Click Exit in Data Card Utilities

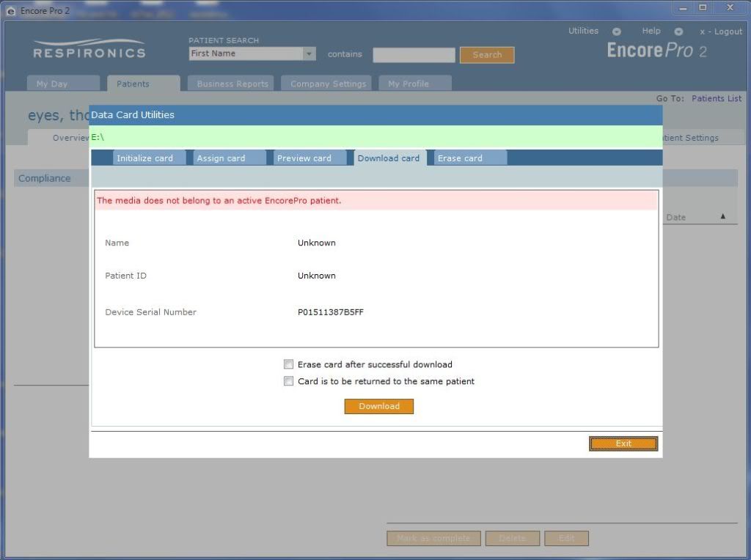click(x=623, y=443)
